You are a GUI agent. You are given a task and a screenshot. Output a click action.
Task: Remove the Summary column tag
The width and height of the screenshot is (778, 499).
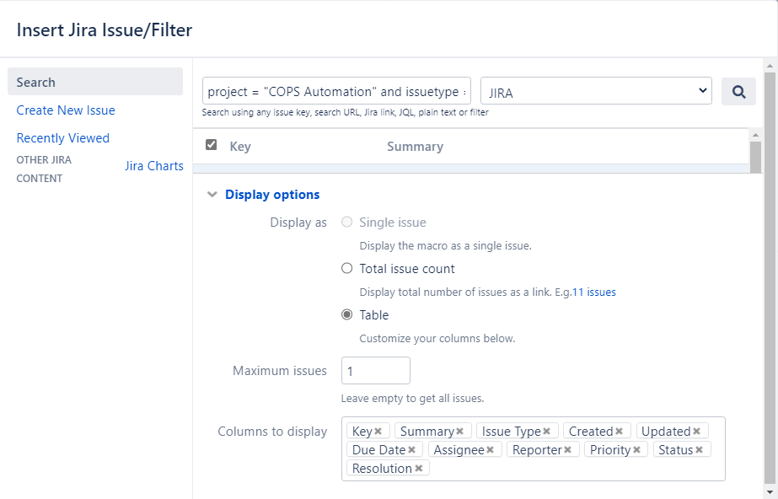(x=460, y=432)
